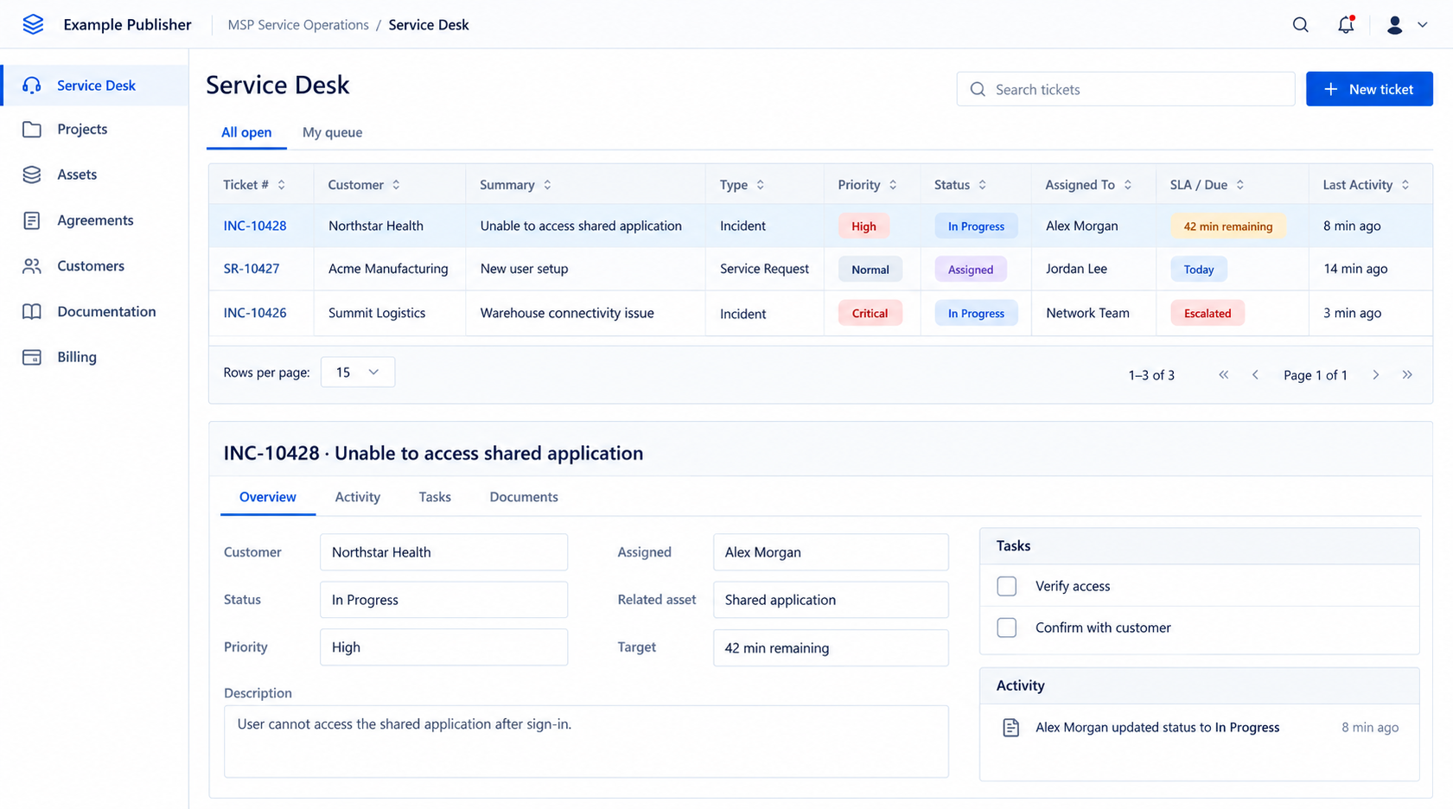This screenshot has height=809, width=1453.
Task: Click the Today due badge
Action: (1199, 270)
